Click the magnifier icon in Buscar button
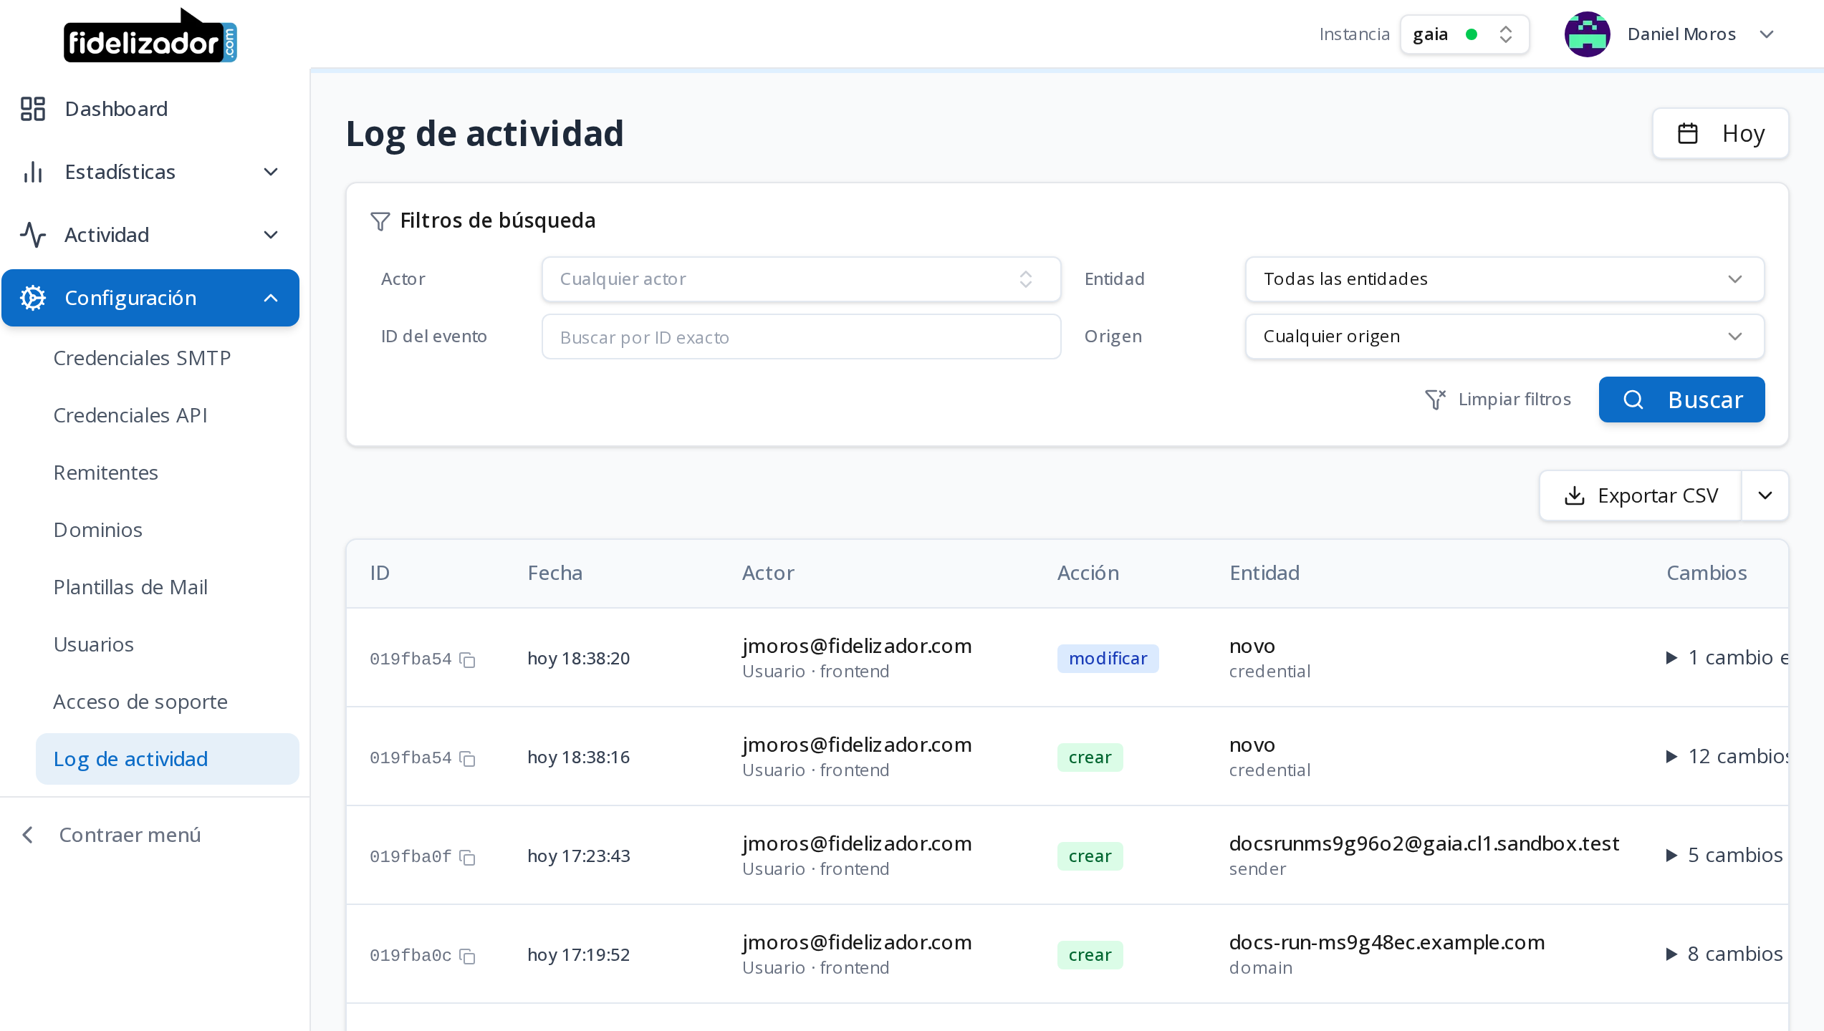This screenshot has width=1824, height=1031. coord(1633,400)
